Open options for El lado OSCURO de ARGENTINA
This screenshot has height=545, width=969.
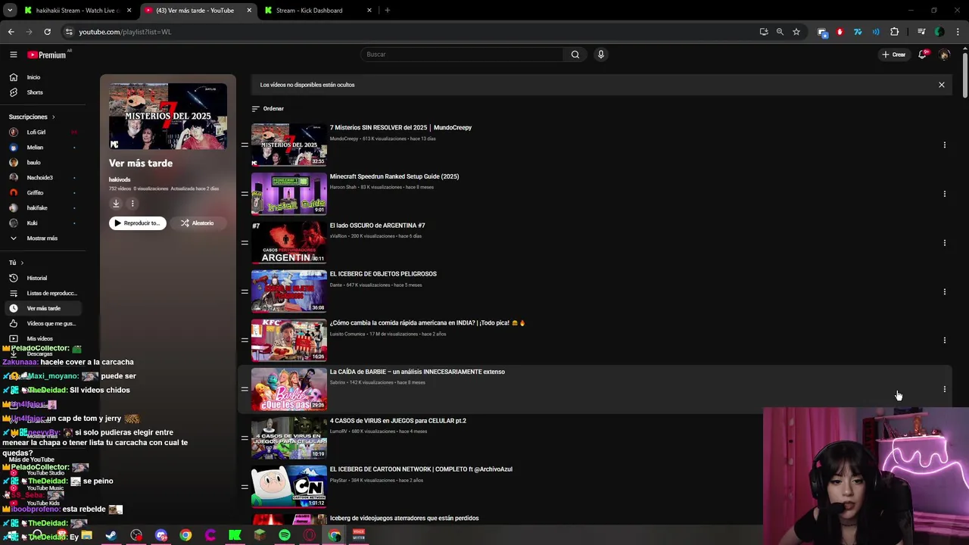944,243
